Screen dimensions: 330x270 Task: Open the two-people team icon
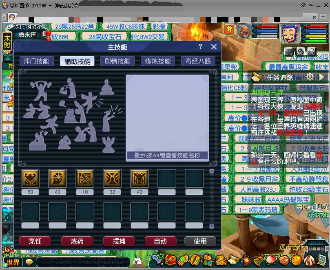[207, 261]
